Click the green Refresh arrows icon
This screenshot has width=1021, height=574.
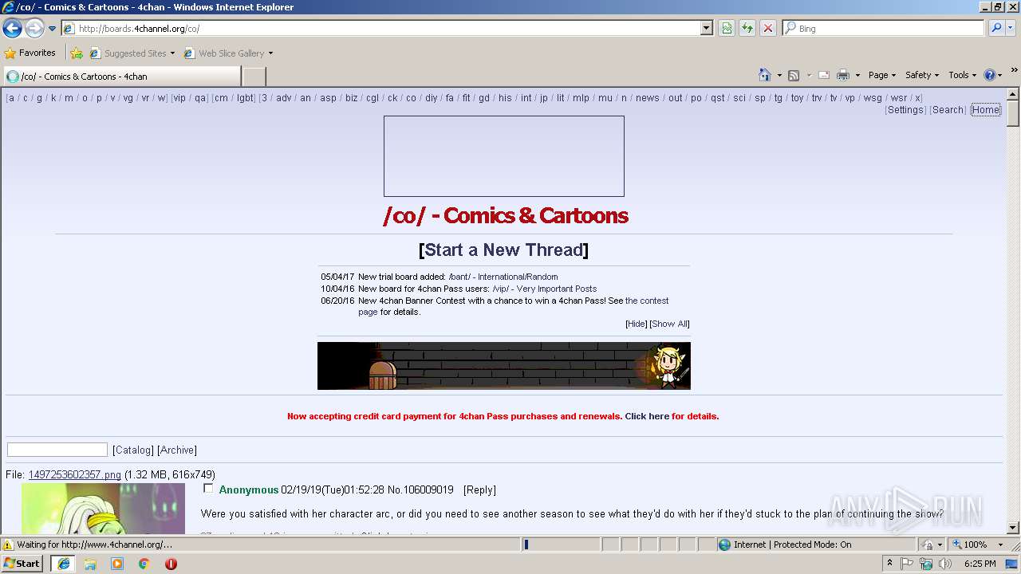pos(747,28)
